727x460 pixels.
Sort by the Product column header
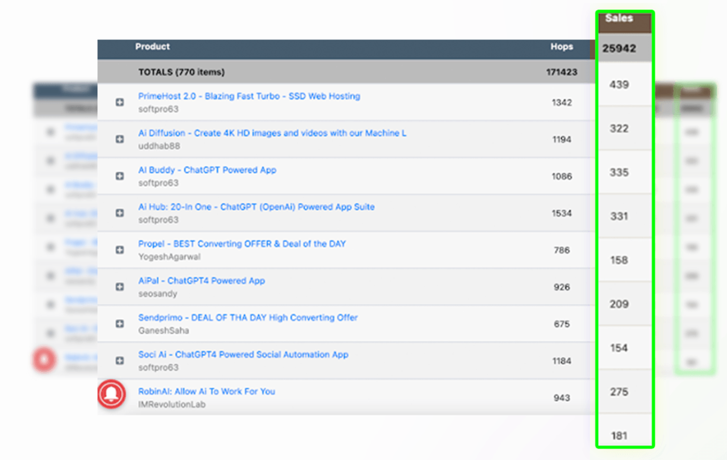[x=152, y=47]
